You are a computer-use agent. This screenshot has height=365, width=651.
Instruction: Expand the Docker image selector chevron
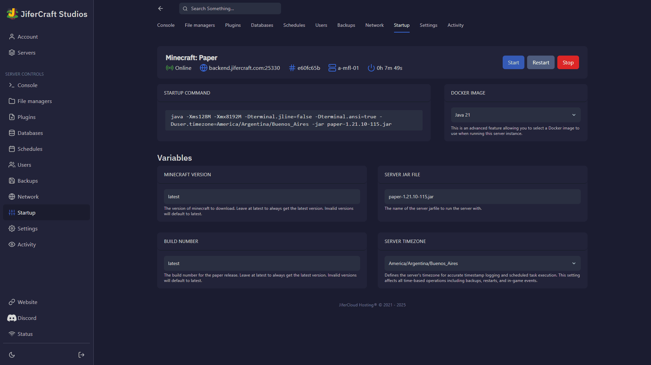coord(574,115)
